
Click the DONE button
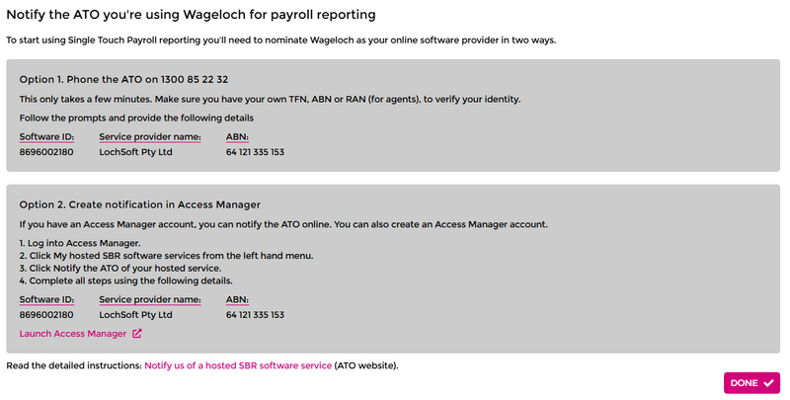pos(751,382)
